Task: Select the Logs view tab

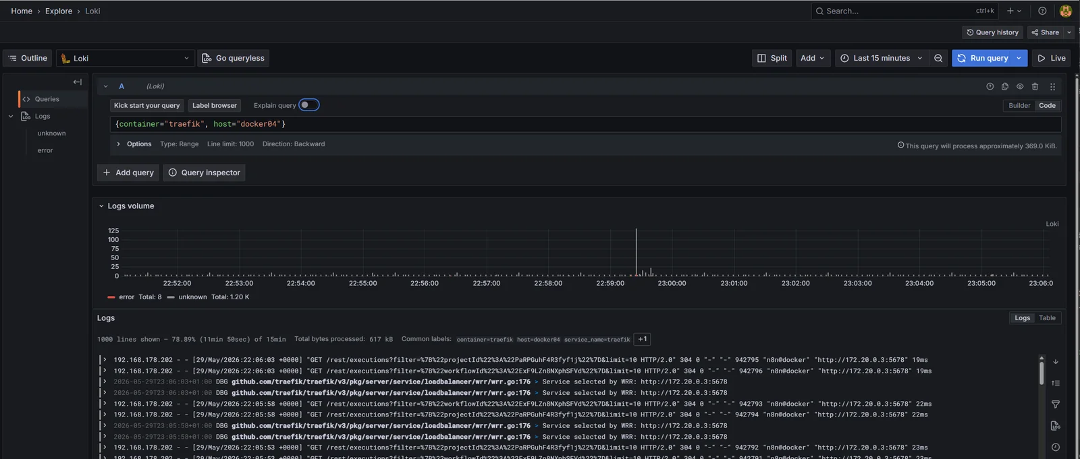Action: pyautogui.click(x=1022, y=318)
